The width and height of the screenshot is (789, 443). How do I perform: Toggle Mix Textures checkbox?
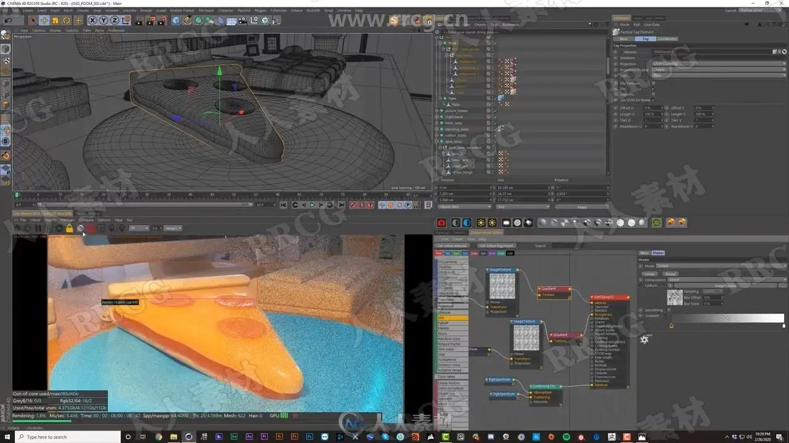tap(653, 83)
